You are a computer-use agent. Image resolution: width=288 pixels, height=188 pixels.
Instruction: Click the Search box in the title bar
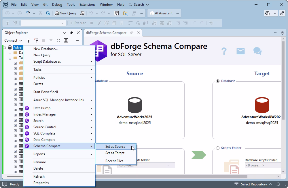[x=139, y=5]
